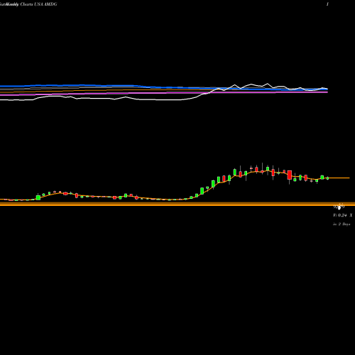
Task: Click the V: 0.24 X volume label
Action: tap(343, 215)
